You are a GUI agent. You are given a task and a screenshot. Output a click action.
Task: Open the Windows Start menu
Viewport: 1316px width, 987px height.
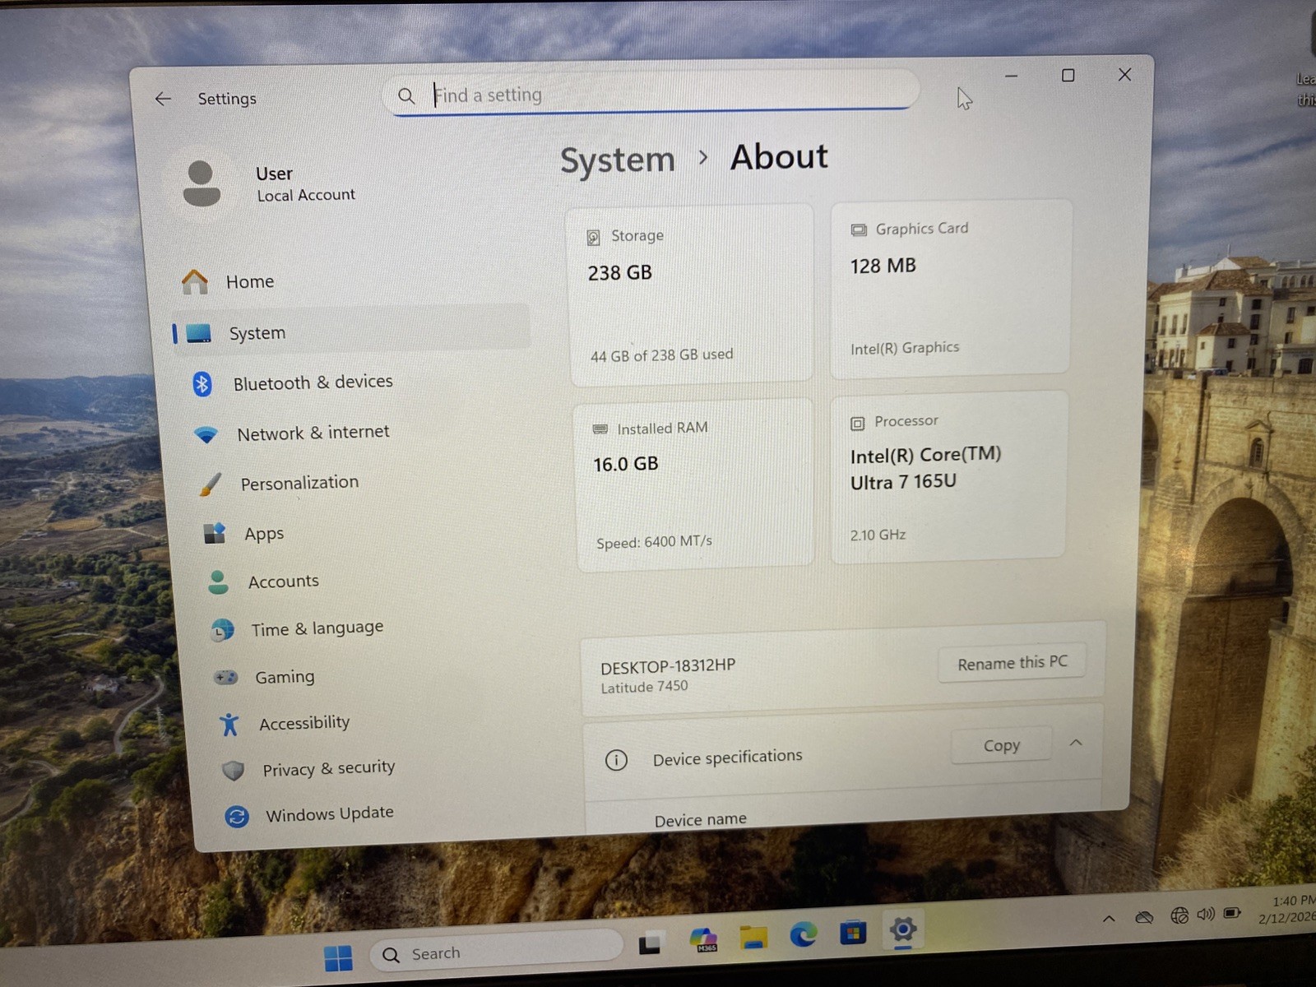(338, 958)
